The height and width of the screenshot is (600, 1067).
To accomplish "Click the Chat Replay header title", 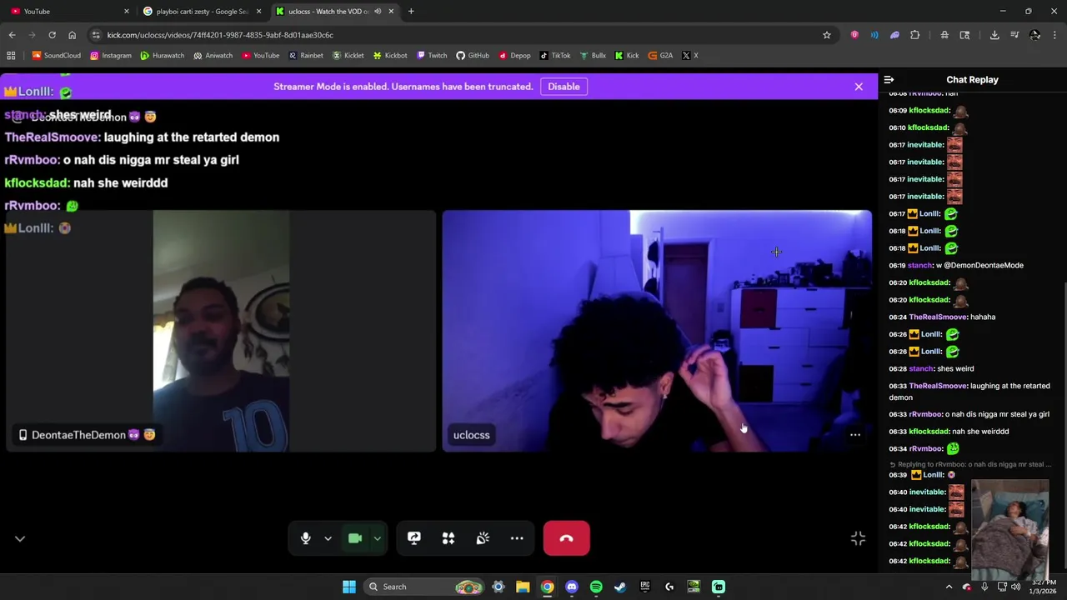I will [972, 80].
